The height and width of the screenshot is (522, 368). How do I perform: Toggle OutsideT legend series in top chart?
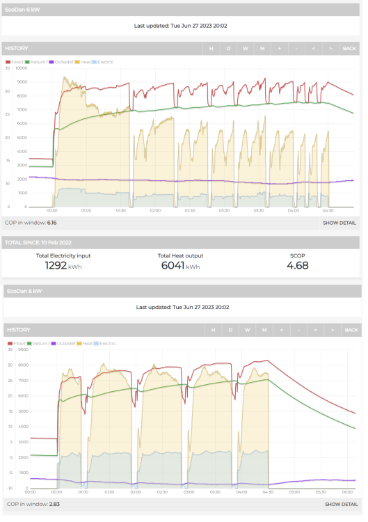click(x=61, y=62)
